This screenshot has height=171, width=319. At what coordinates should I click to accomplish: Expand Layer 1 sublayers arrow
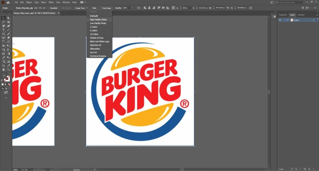288,20
